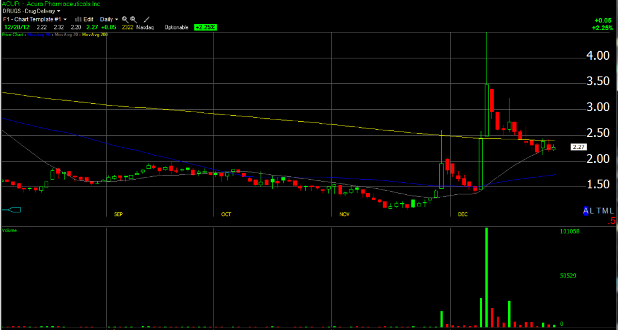Open the Daily timeframe dropdown
Image resolution: width=618 pixels, height=330 pixels.
tap(109, 19)
